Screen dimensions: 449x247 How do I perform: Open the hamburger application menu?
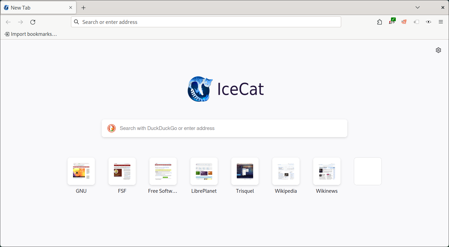point(441,22)
